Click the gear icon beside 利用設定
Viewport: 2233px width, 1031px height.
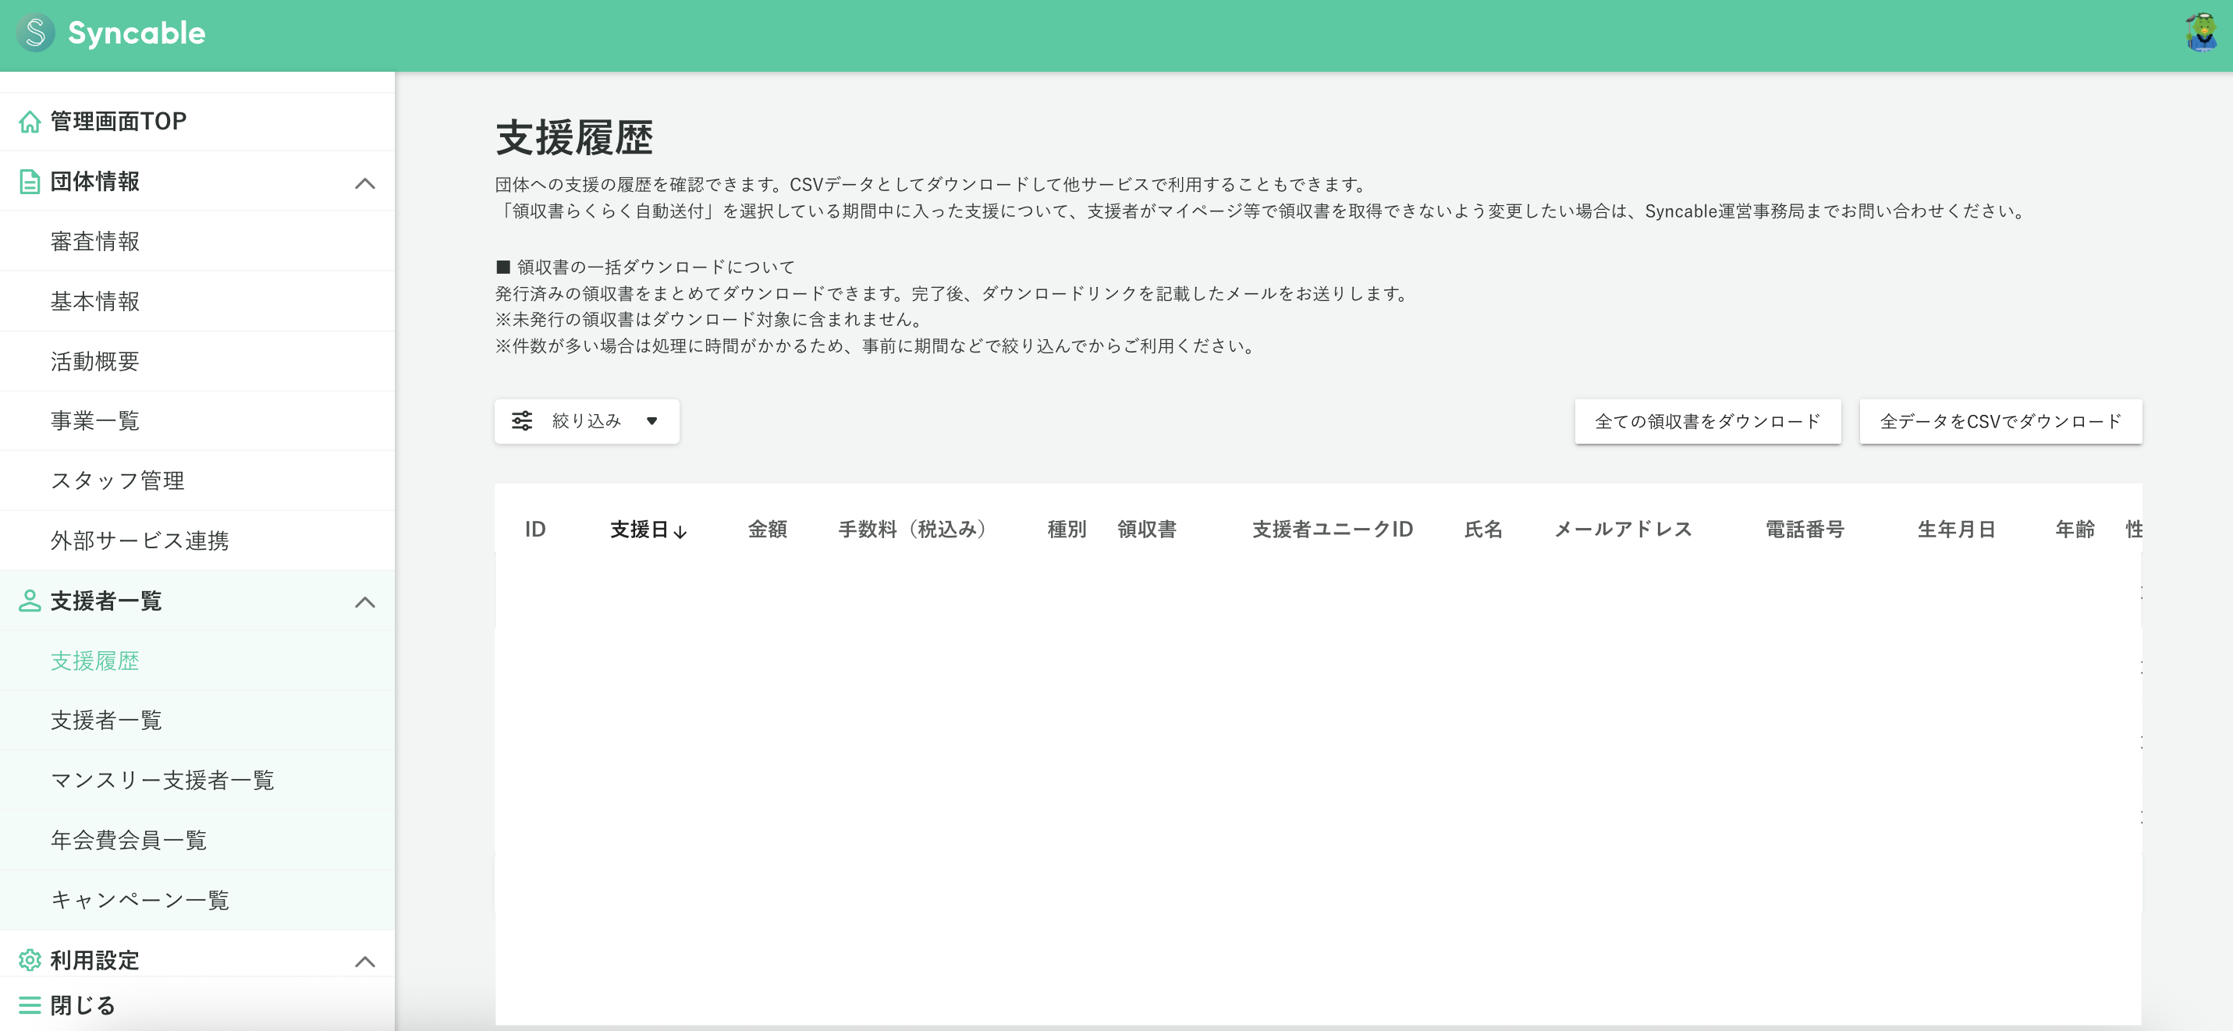click(30, 960)
